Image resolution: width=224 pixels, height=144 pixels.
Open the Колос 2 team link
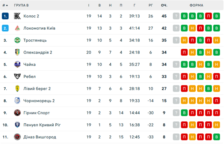[31, 16]
